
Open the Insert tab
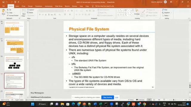pos(17,6)
